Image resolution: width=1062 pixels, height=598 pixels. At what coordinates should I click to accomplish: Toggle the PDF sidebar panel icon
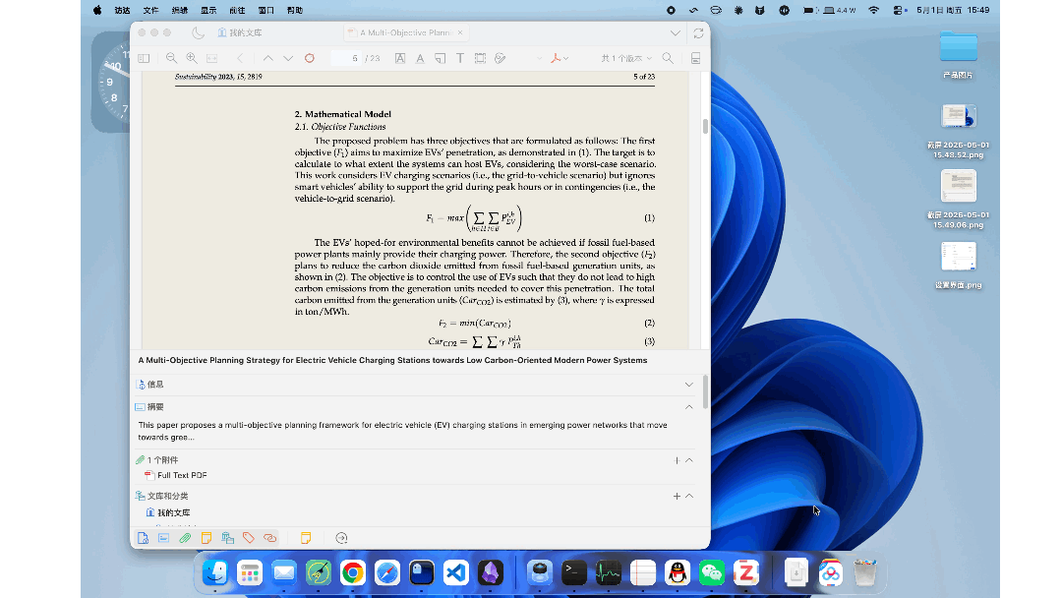click(x=144, y=58)
